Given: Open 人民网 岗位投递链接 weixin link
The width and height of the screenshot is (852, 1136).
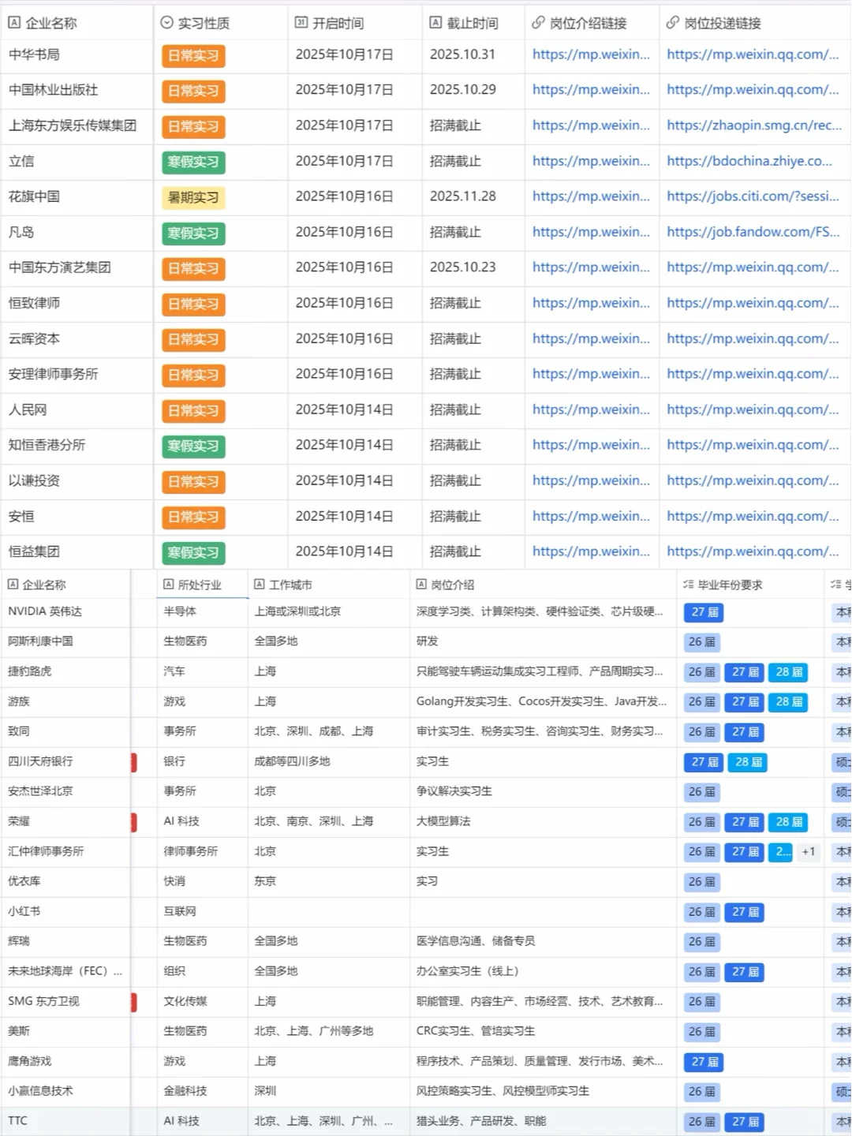Looking at the screenshot, I should point(753,409).
